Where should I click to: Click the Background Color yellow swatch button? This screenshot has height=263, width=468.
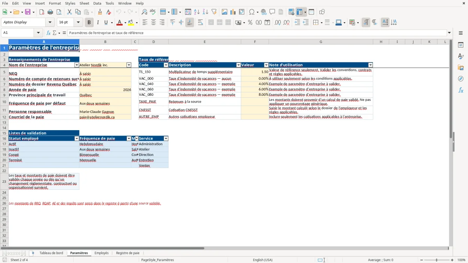click(131, 23)
